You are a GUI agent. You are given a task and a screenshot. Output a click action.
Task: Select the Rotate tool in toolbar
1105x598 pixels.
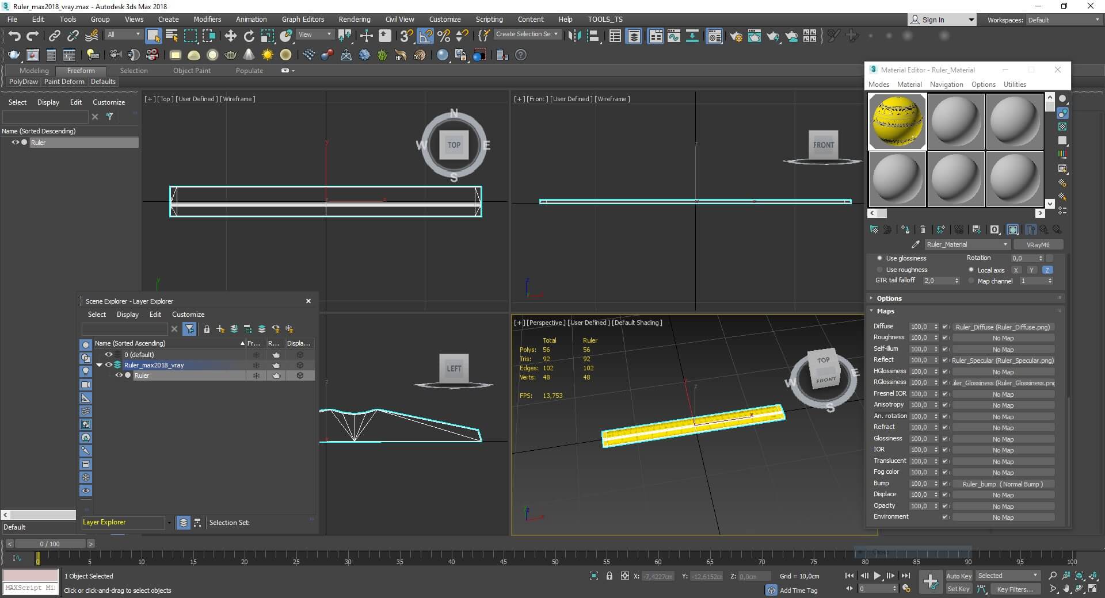pyautogui.click(x=249, y=36)
